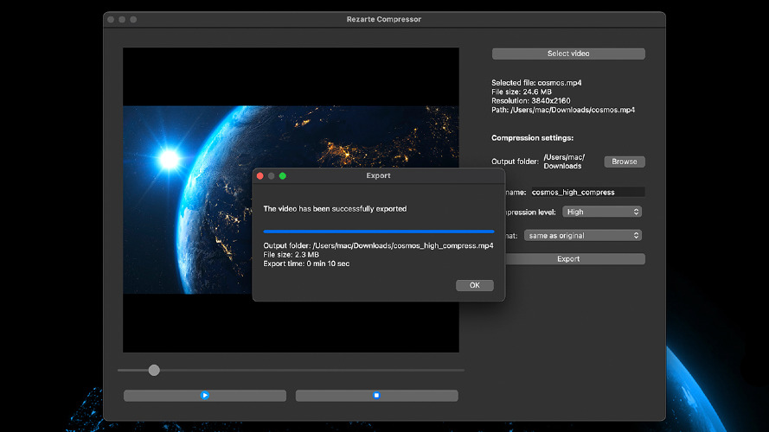Click the output name field cosmos_high_compress
The width and height of the screenshot is (769, 432).
coord(588,192)
